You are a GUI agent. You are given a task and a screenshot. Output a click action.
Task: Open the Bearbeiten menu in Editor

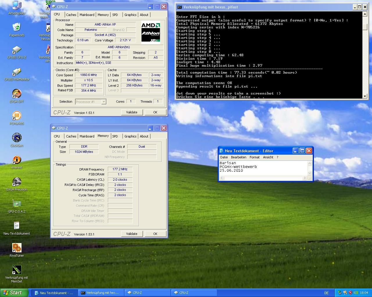coord(239,157)
